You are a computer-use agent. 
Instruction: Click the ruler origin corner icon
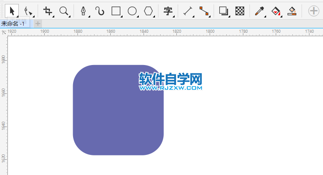coord(4,32)
